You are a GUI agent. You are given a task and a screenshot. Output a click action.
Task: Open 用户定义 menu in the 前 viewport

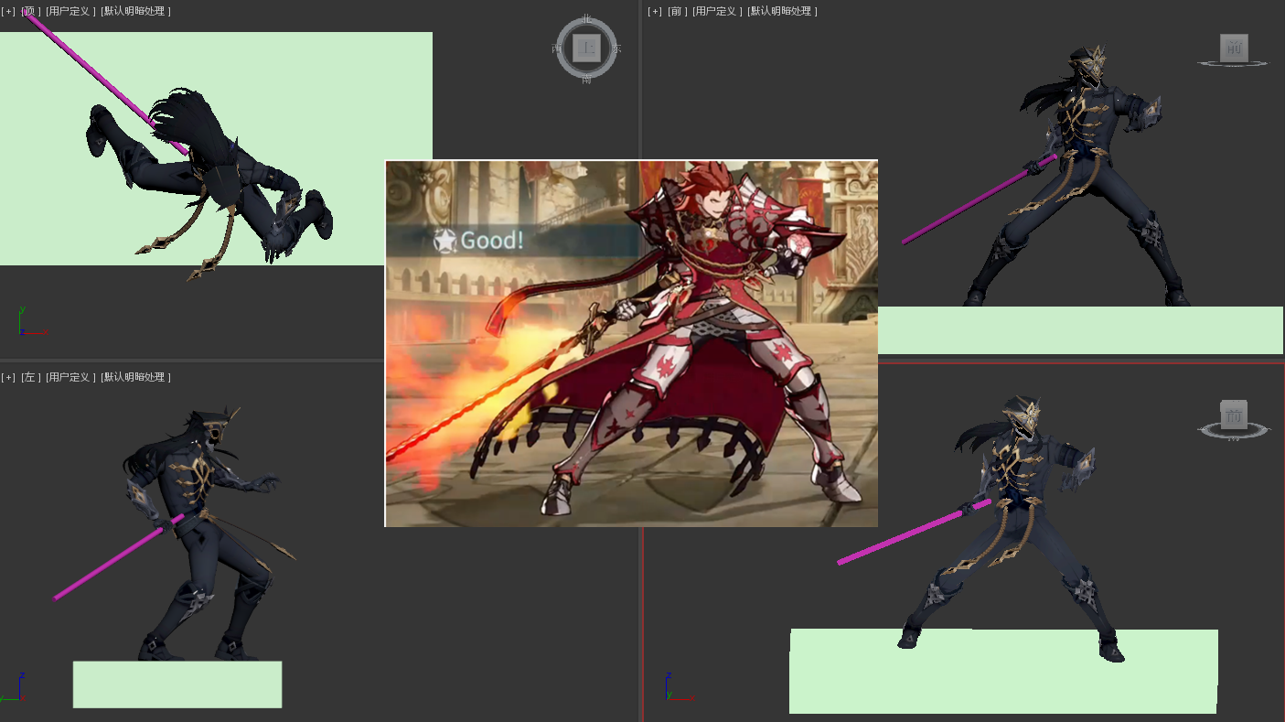pyautogui.click(x=717, y=11)
